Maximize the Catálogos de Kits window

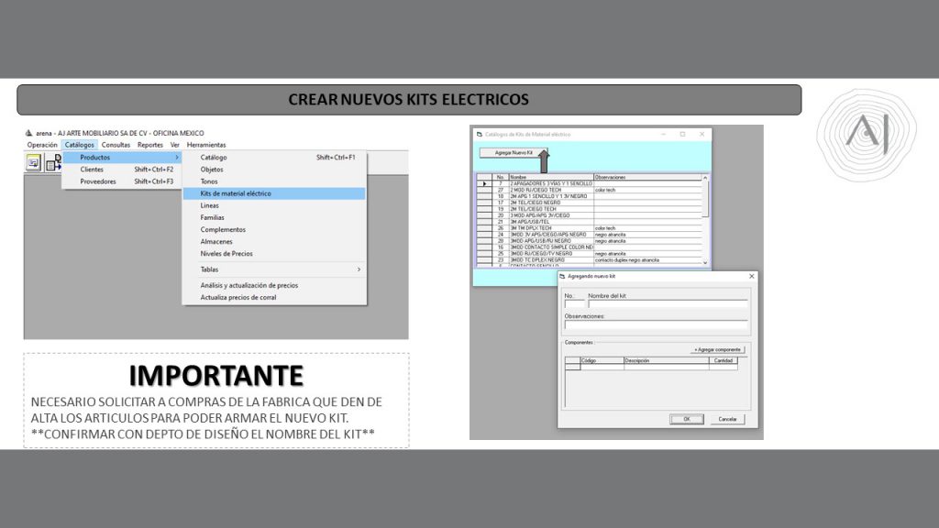(682, 134)
